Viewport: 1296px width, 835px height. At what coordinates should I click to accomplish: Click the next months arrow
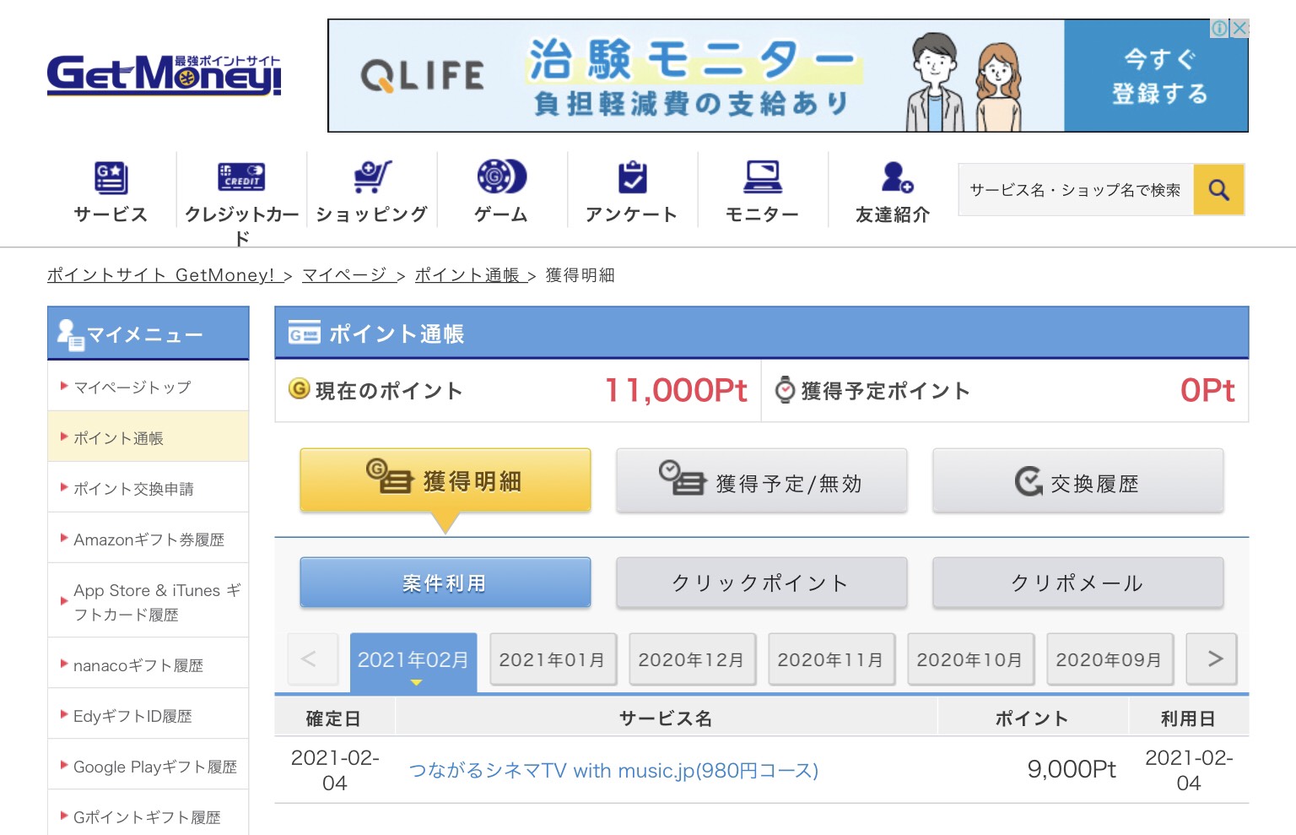click(x=1212, y=659)
